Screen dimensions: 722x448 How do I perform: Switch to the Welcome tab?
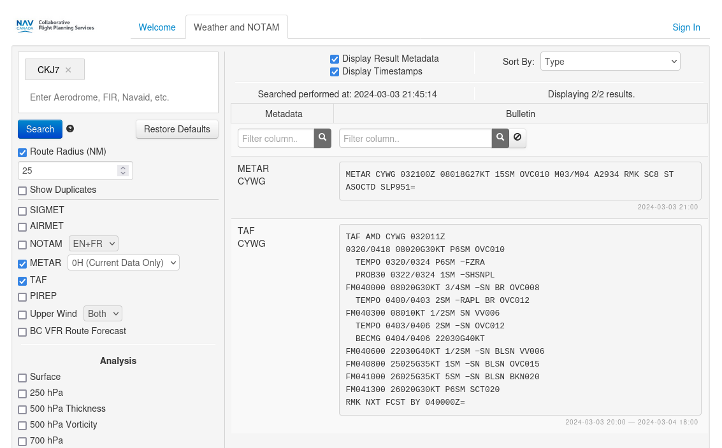pyautogui.click(x=157, y=27)
